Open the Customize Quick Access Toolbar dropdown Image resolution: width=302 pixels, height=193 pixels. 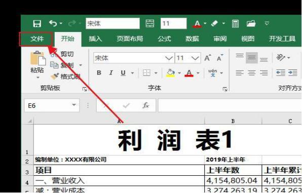[267, 23]
